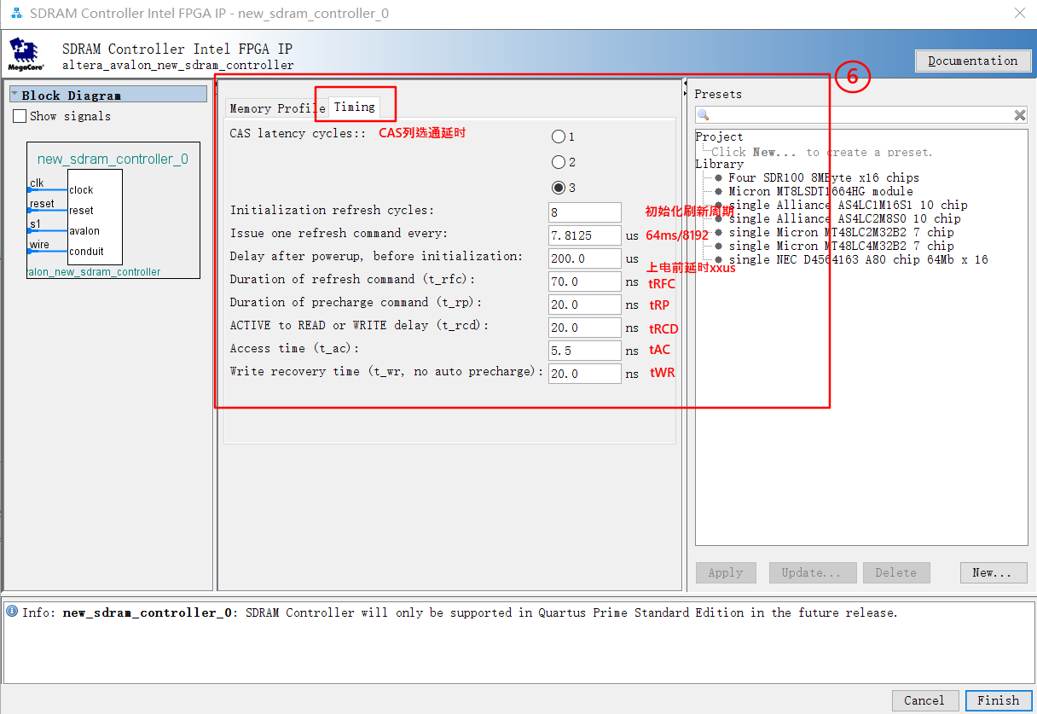The image size is (1037, 714).
Task: Click the s1 signal label in diagram
Action: (35, 224)
